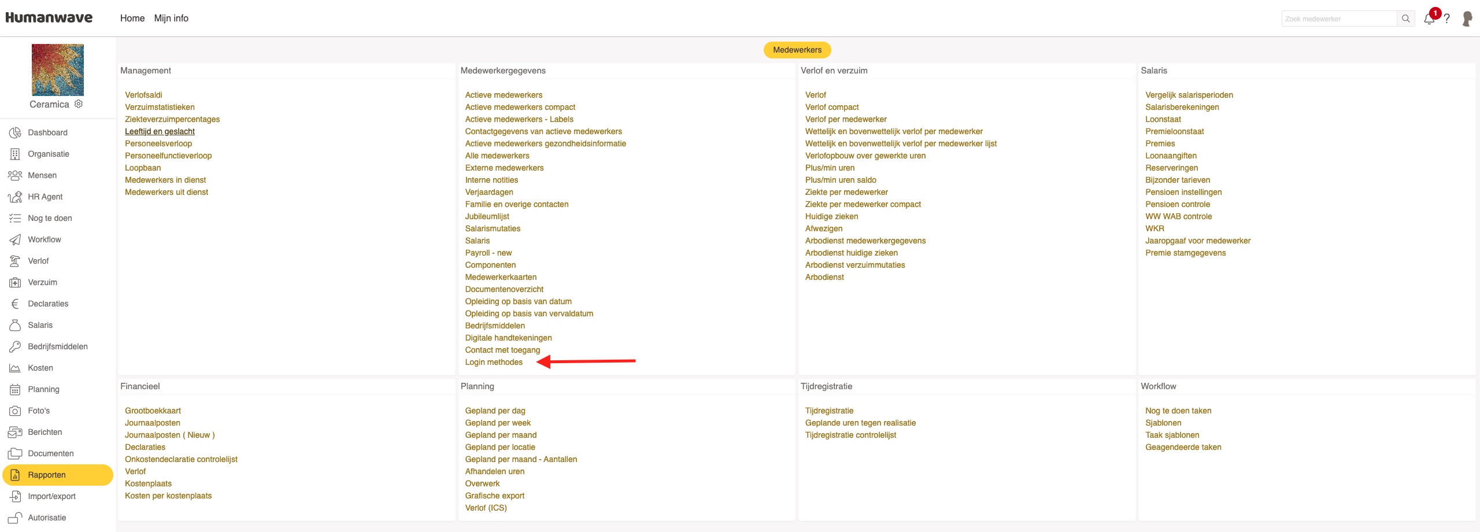1480x532 pixels.
Task: Click the profile avatar top right
Action: 1467,19
